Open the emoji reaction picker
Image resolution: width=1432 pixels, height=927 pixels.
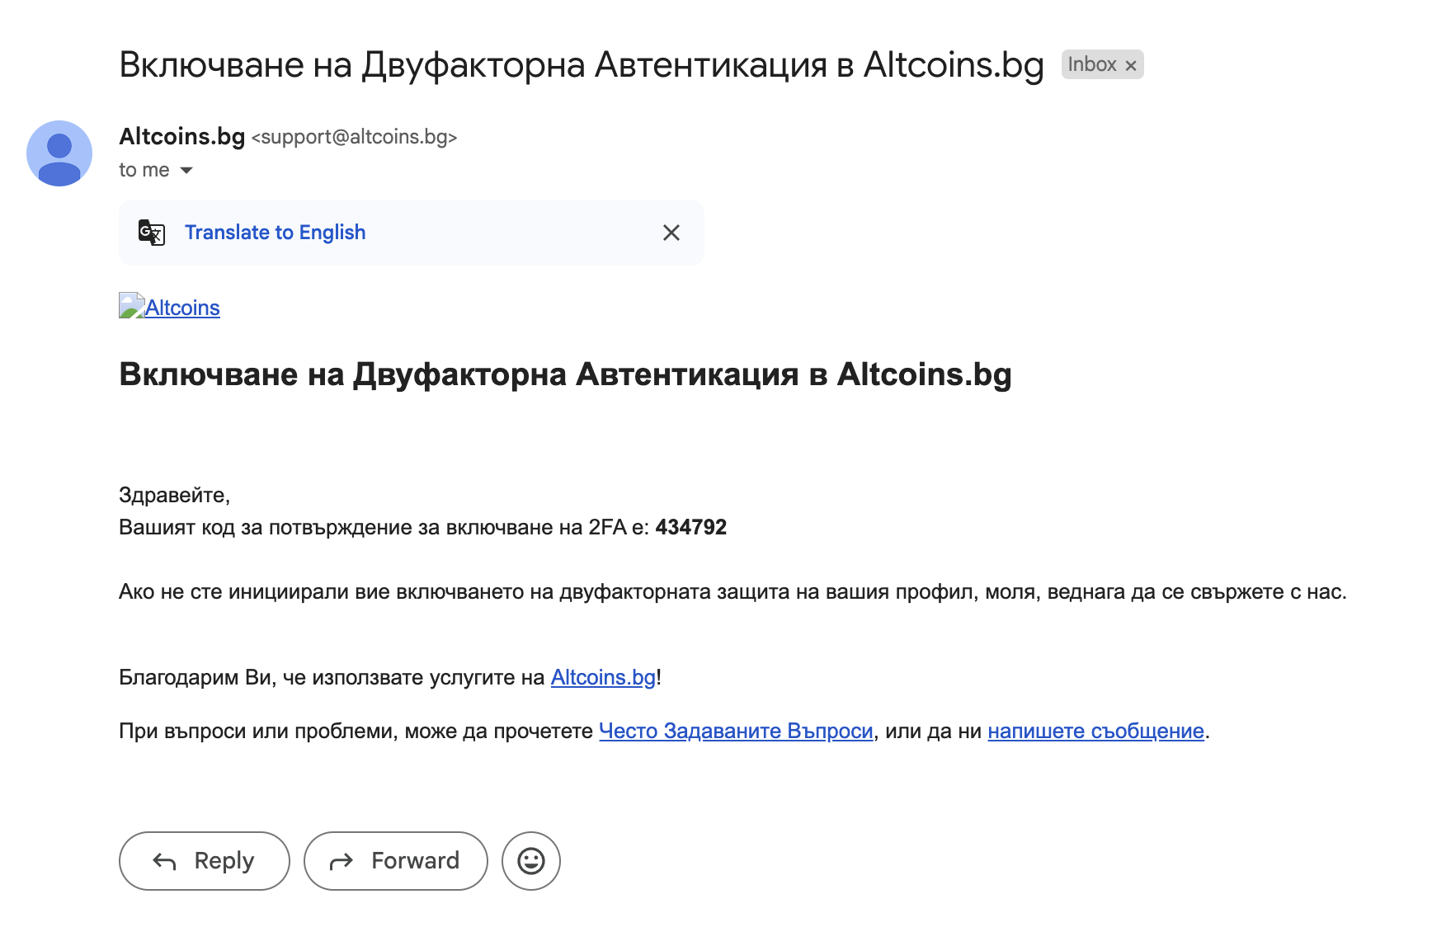[531, 861]
